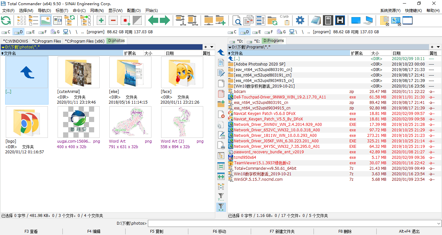Switch to thumbnail view mode icon
The image size is (442, 235).
[46, 20]
